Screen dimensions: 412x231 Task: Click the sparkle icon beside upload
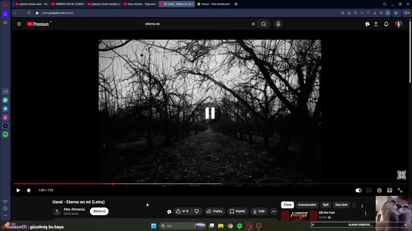(x=367, y=24)
